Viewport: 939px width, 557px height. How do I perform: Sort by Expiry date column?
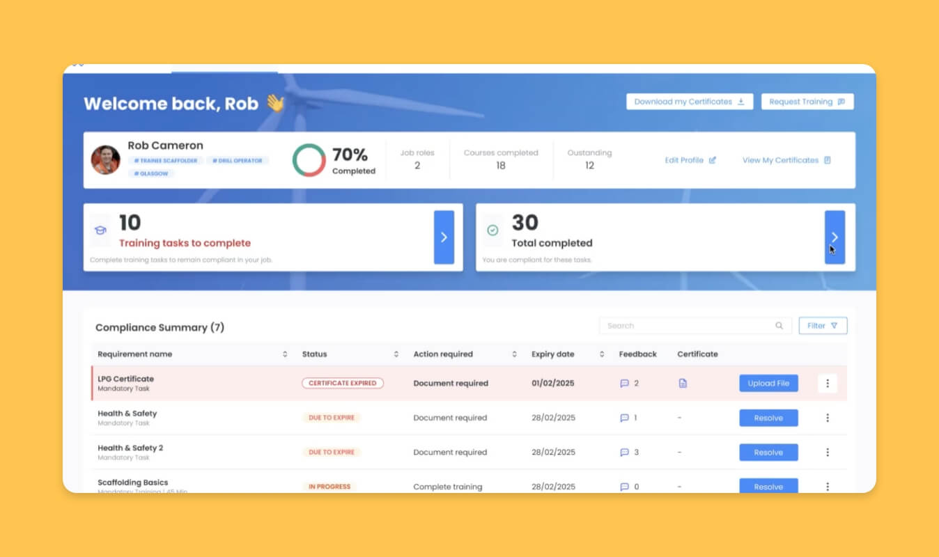click(602, 354)
